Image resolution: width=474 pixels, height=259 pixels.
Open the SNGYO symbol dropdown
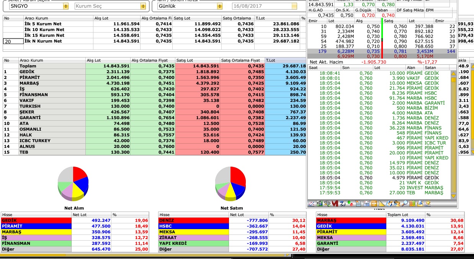(66, 6)
